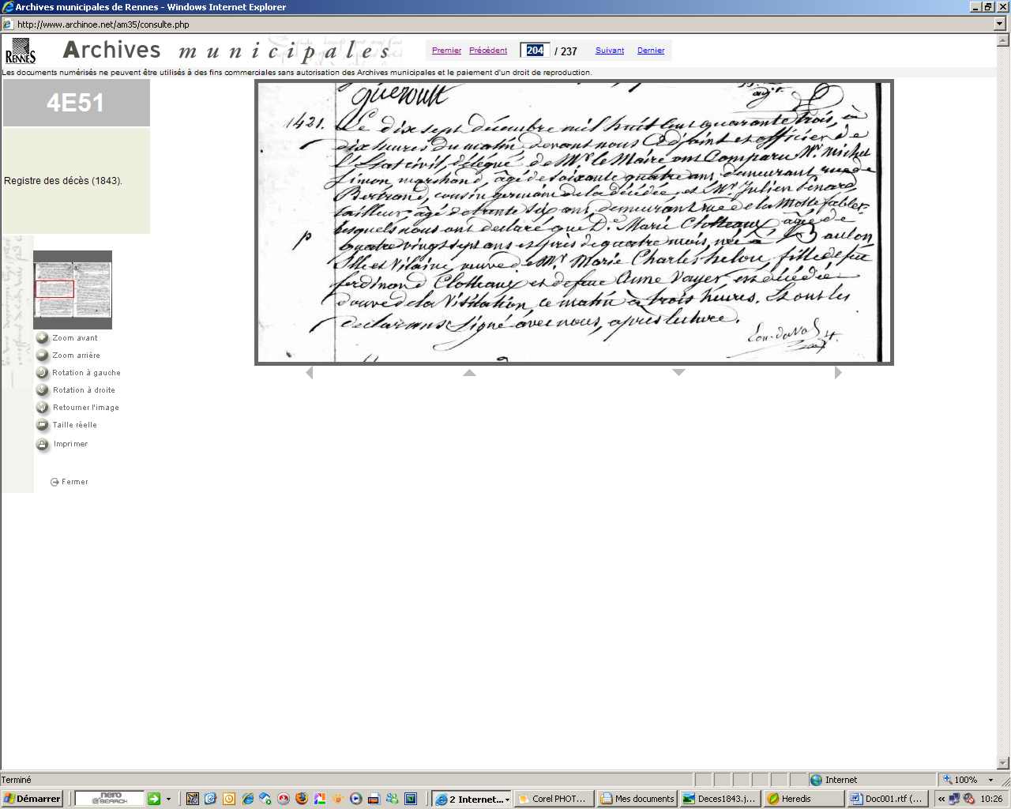Click the page number input field
This screenshot has width=1011, height=809.
click(x=535, y=51)
